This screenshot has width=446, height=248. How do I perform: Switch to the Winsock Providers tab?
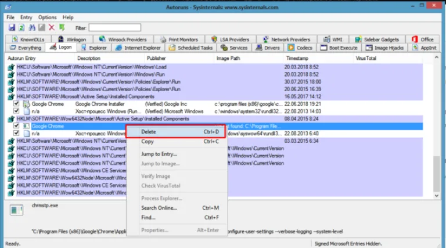tap(123, 39)
